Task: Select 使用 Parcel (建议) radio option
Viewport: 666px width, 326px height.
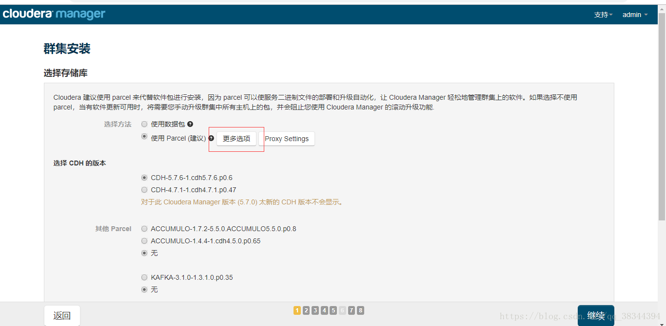Action: click(144, 137)
